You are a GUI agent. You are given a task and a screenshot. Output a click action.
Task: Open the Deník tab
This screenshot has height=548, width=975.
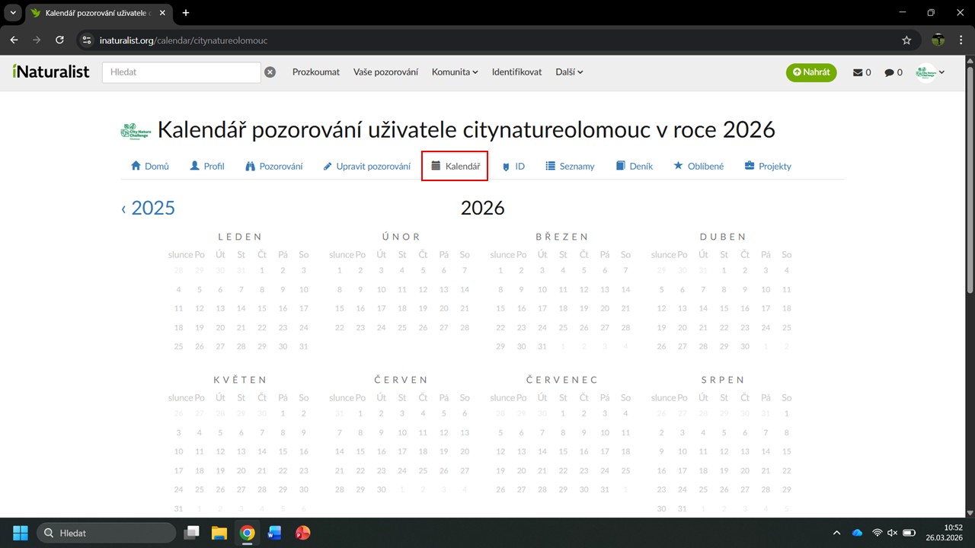(x=635, y=166)
